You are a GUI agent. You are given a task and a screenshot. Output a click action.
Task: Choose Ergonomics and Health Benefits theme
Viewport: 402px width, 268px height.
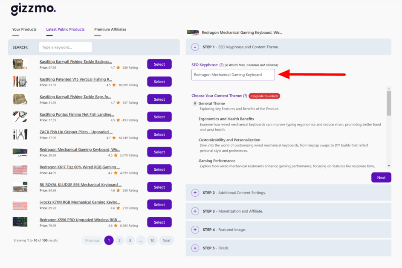[195, 119]
